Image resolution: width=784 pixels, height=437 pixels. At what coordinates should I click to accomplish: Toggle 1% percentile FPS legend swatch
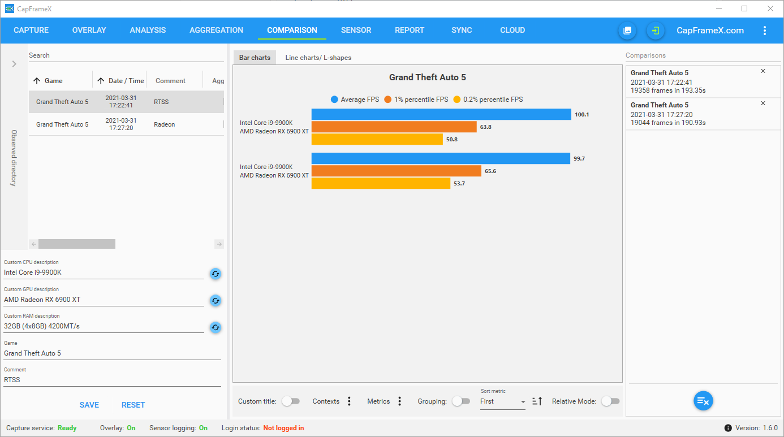[388, 99]
